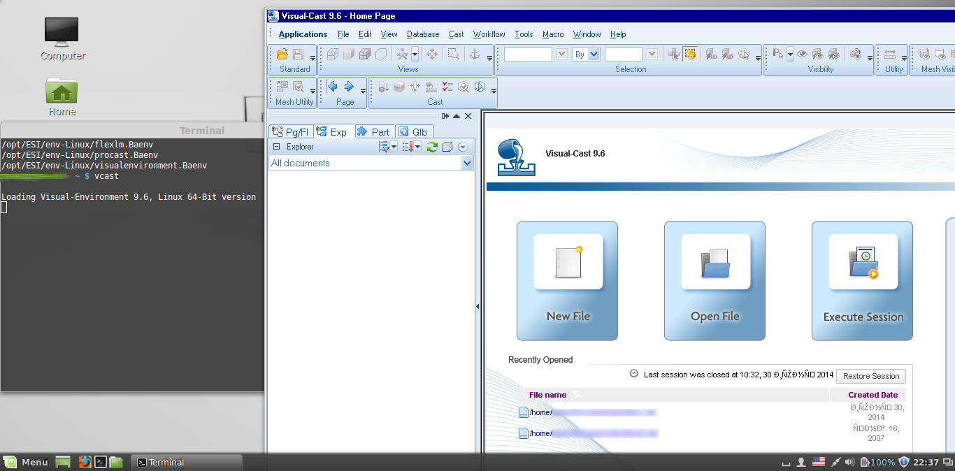955x471 pixels.
Task: Open the Home folder desktop icon
Action: 62,96
